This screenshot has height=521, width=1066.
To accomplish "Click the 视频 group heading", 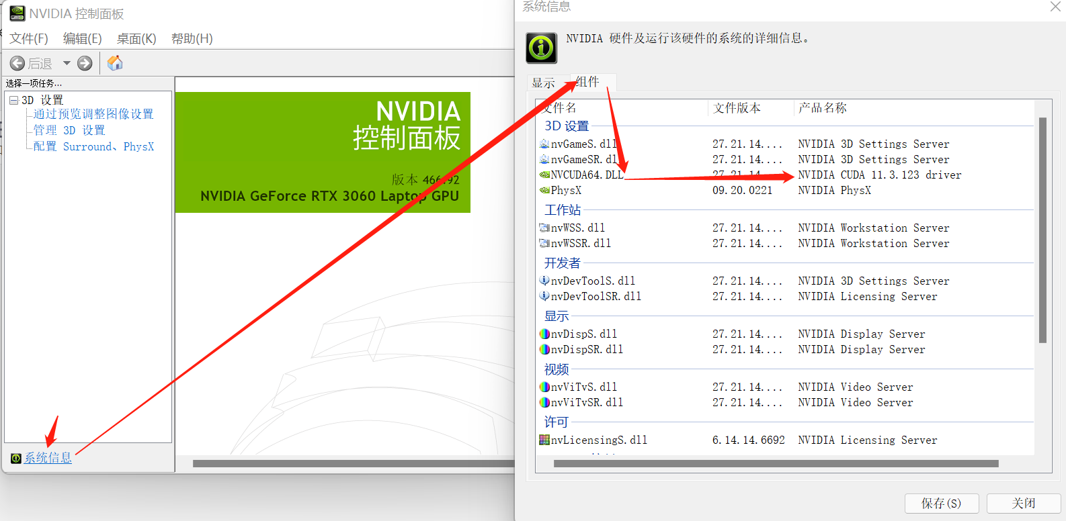I will pyautogui.click(x=557, y=369).
